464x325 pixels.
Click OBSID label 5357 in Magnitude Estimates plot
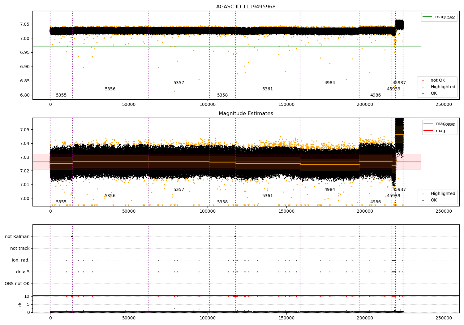179,190
